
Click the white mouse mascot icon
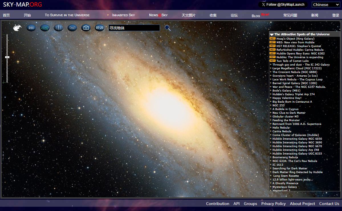coord(17,28)
